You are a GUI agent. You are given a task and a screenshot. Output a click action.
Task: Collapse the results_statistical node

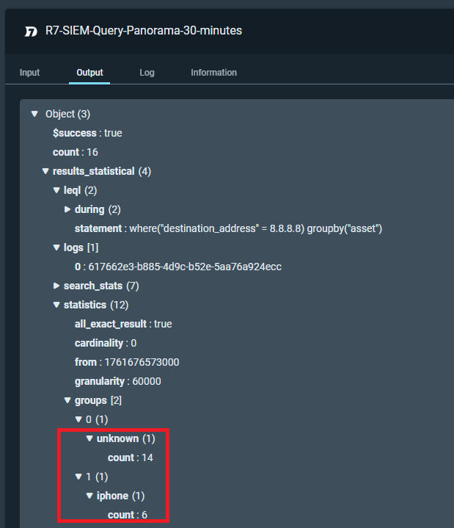[45, 171]
